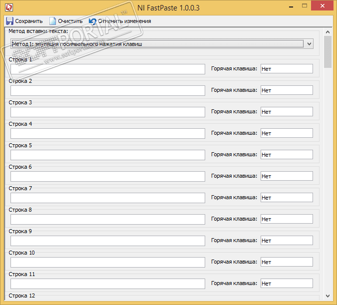Screen dimensions: 337x305
Task: Set hotkey field for Строка 5
Action: pyautogui.click(x=287, y=155)
